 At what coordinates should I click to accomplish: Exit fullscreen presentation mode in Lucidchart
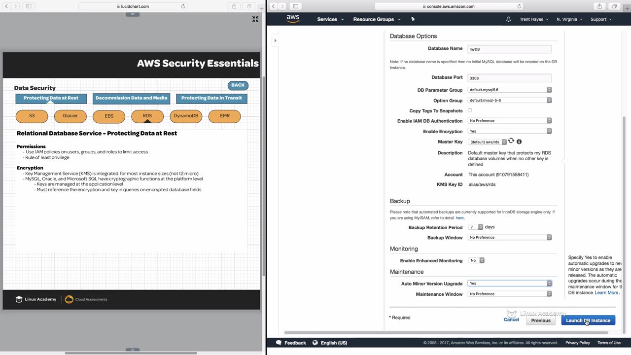click(255, 19)
